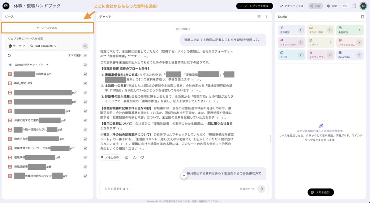The image size is (370, 203).
Task: Click the refresh sources icon
Action: click(x=9, y=55)
